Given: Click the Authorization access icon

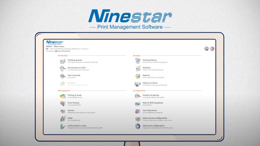Looking at the screenshot, I should click(x=63, y=127).
